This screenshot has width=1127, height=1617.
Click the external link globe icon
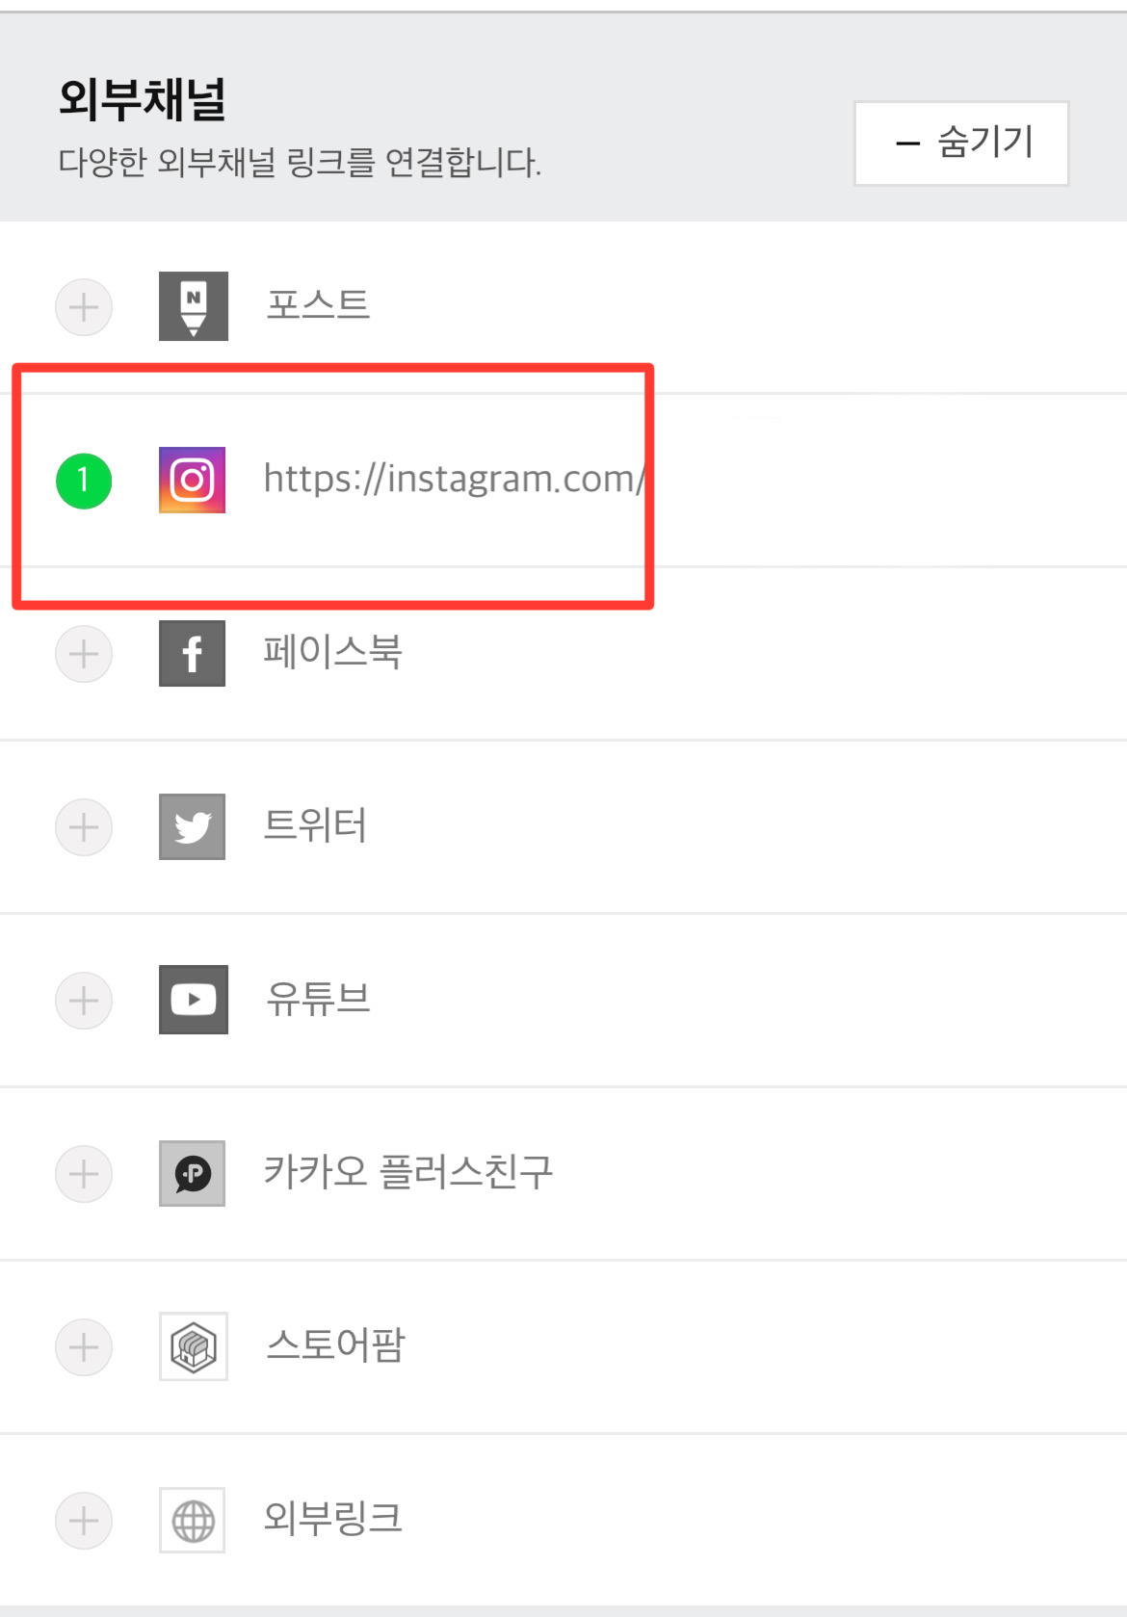tap(193, 1520)
